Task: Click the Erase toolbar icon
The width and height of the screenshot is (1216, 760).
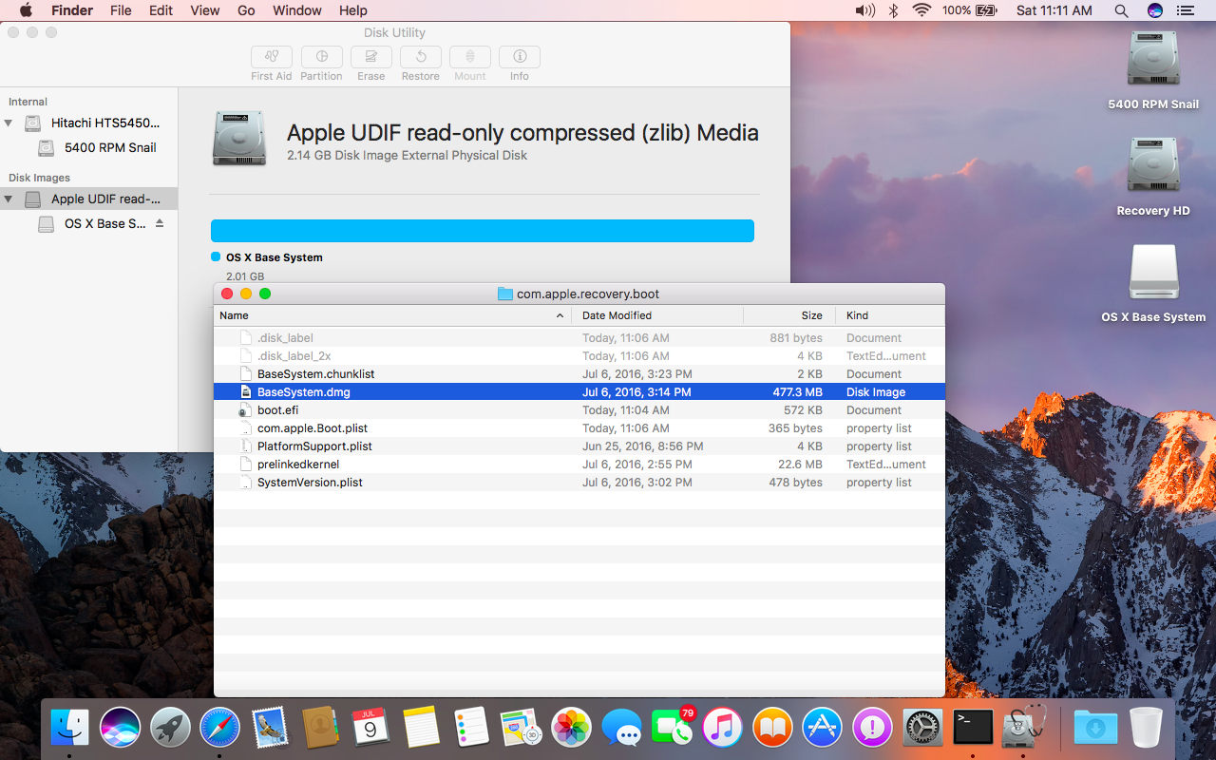Action: coord(371,57)
